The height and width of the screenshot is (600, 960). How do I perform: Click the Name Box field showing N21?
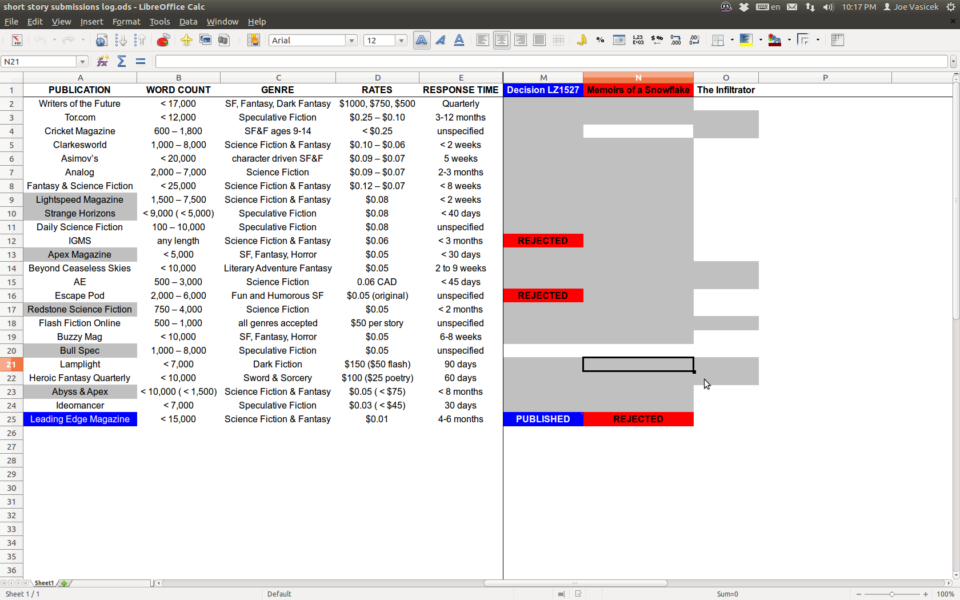point(39,61)
